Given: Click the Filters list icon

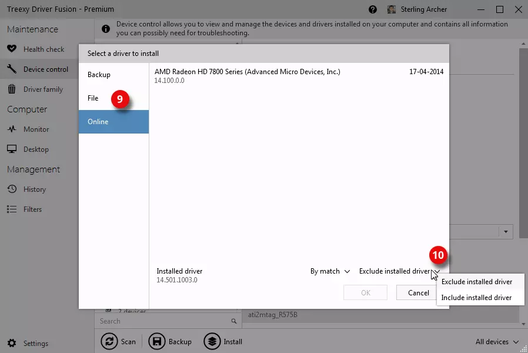Looking at the screenshot, I should click(12, 209).
